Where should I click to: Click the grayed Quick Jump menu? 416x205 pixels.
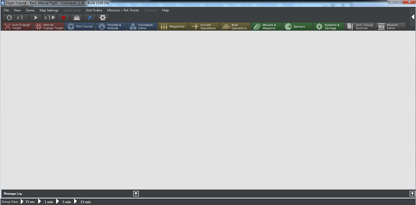tap(72, 10)
